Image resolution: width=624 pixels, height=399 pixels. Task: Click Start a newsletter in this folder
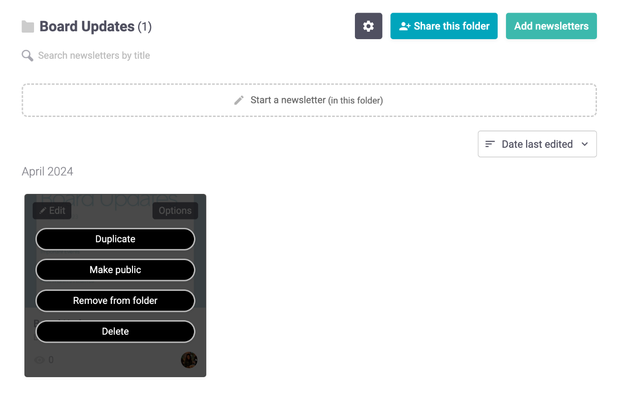click(309, 100)
